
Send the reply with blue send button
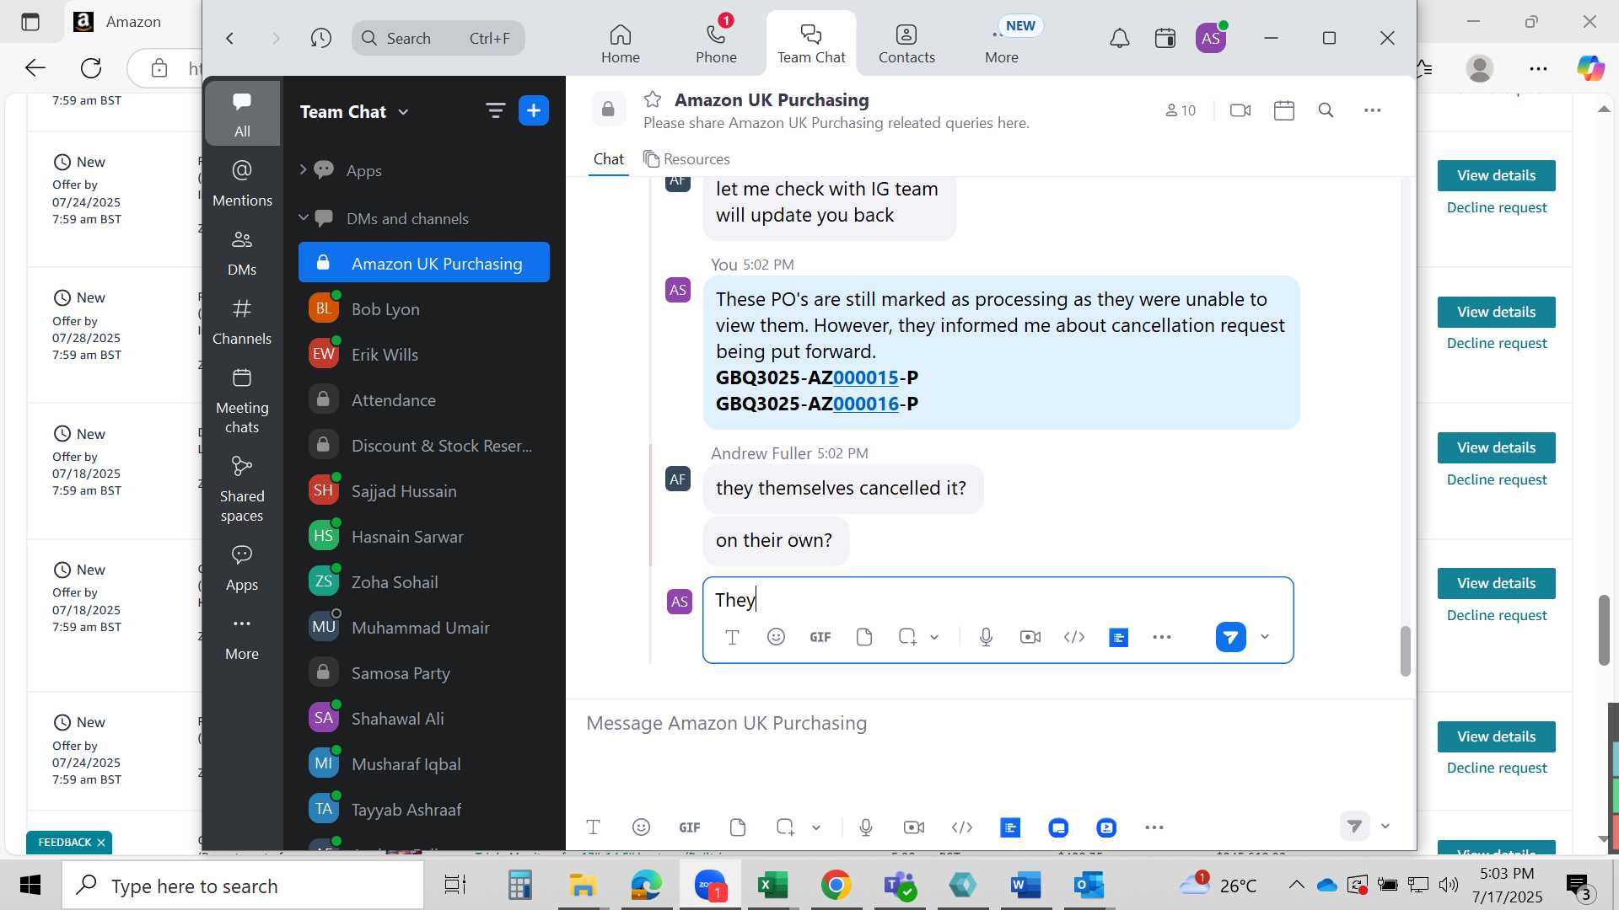coord(1230,637)
